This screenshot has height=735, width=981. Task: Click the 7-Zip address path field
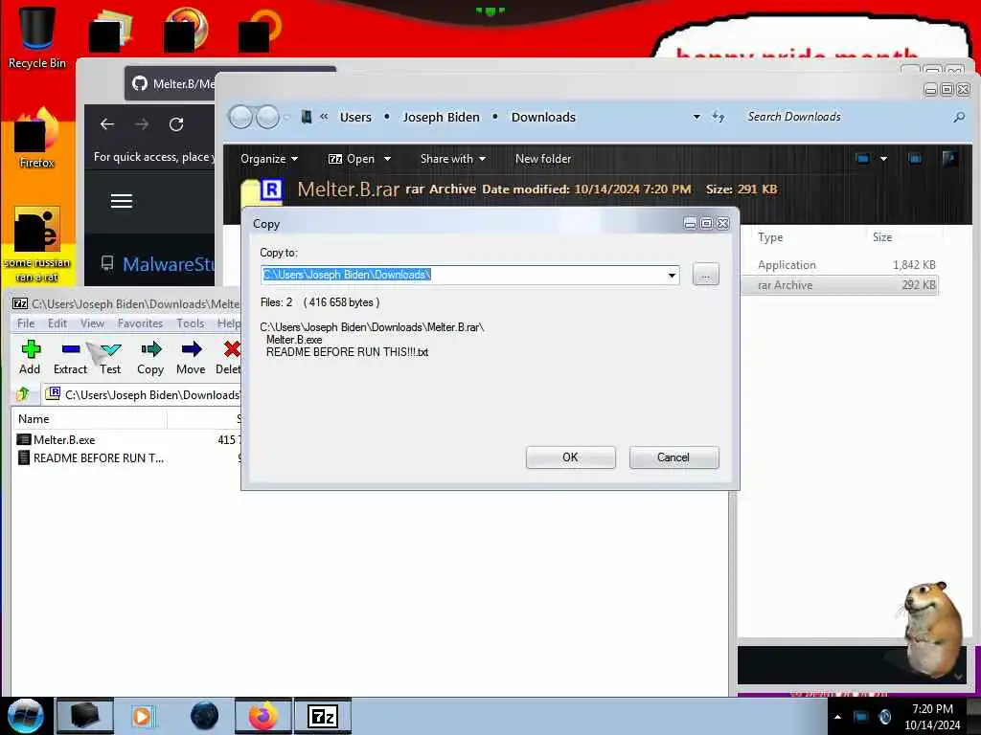pos(152,394)
